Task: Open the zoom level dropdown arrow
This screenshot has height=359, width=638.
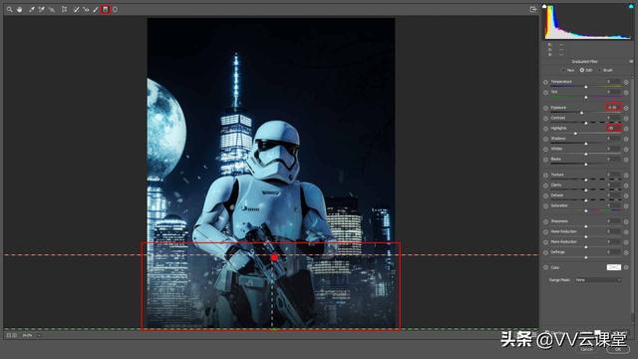Action: pyautogui.click(x=39, y=335)
